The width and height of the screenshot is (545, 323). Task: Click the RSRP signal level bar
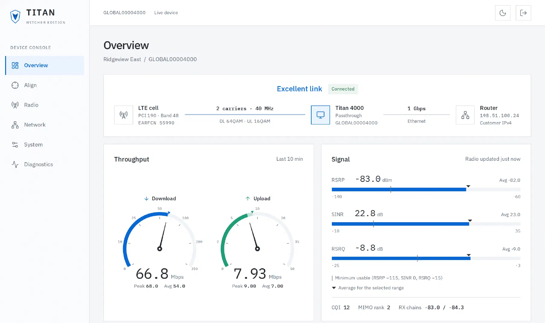[426, 190]
